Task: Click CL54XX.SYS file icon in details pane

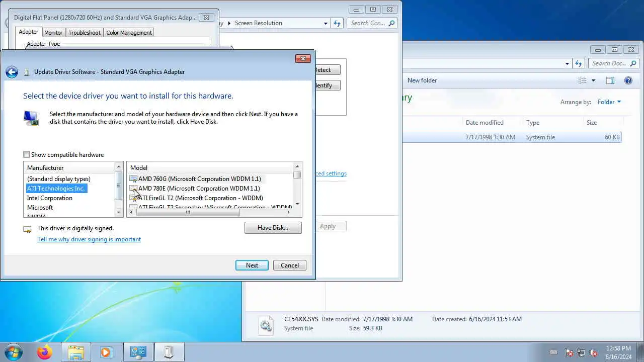Action: click(266, 325)
